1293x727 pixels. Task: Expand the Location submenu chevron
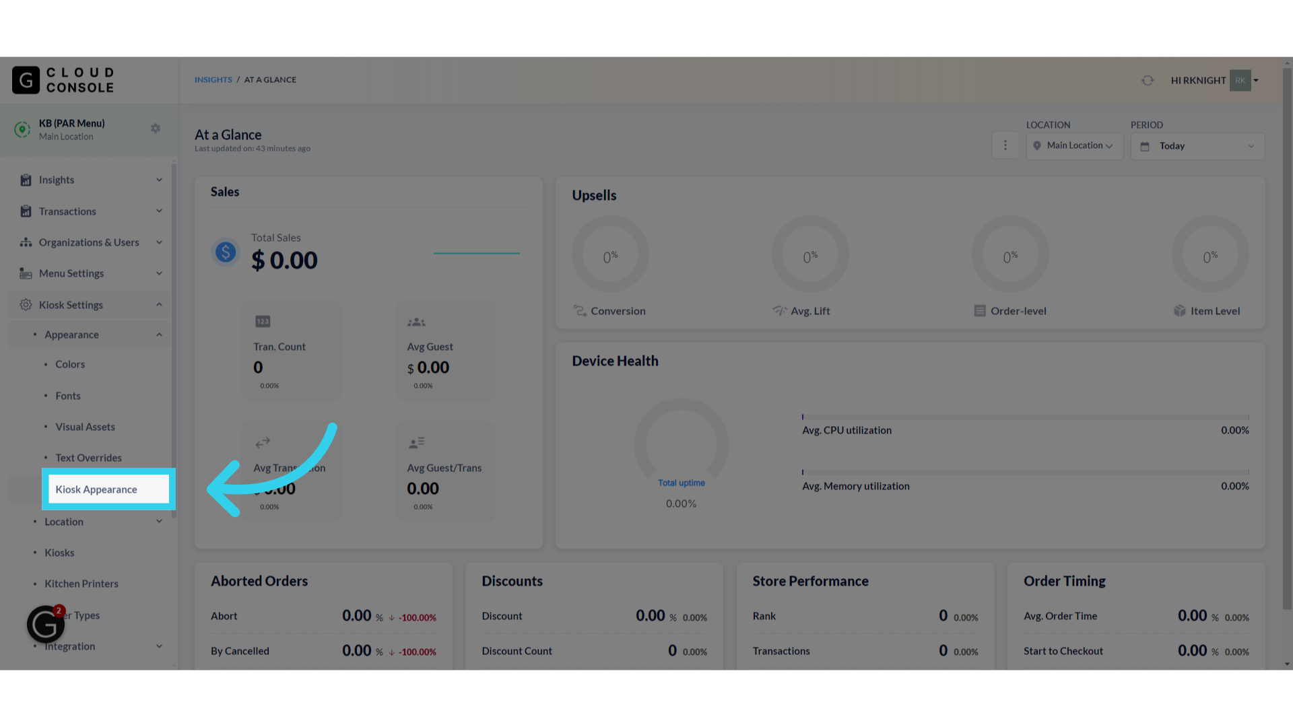click(x=159, y=521)
